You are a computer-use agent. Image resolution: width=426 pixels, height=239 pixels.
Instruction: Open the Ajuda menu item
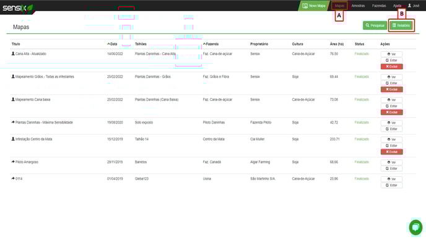tap(397, 6)
